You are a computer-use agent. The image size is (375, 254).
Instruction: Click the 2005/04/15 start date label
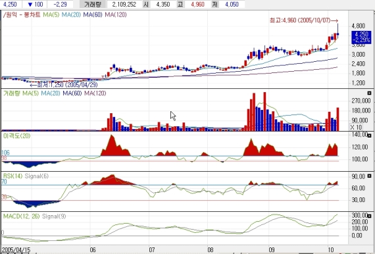(x=16, y=250)
